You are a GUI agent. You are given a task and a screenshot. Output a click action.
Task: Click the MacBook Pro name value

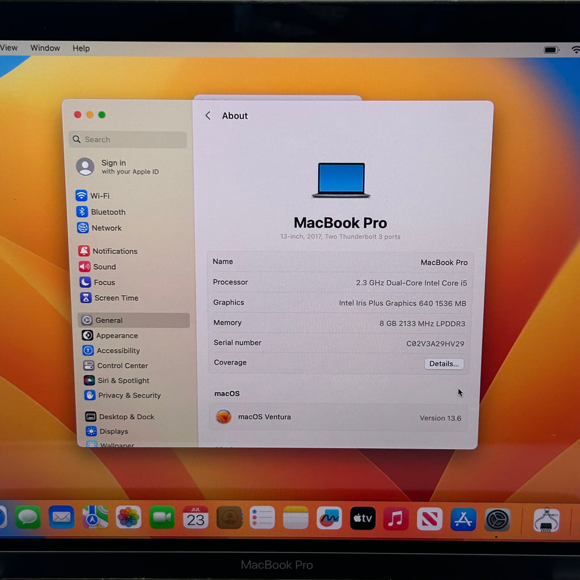[444, 262]
